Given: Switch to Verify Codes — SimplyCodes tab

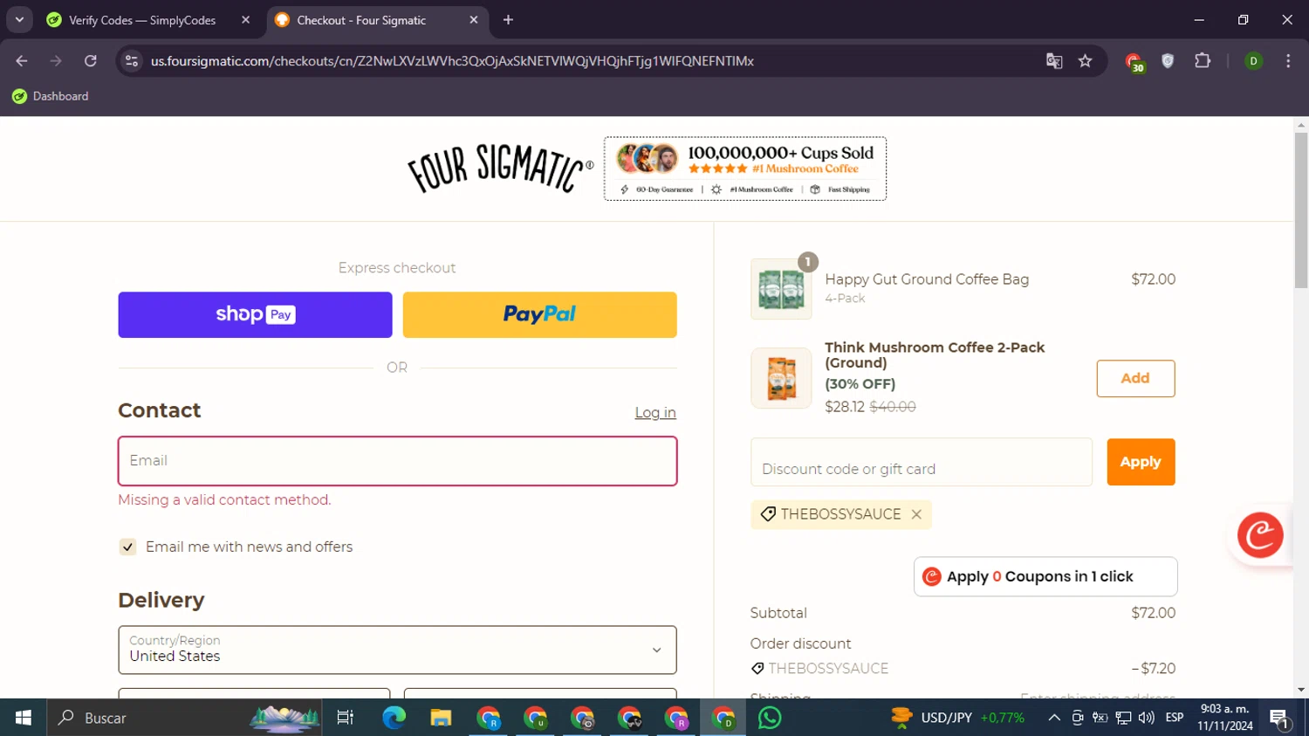Looking at the screenshot, I should pyautogui.click(x=142, y=20).
